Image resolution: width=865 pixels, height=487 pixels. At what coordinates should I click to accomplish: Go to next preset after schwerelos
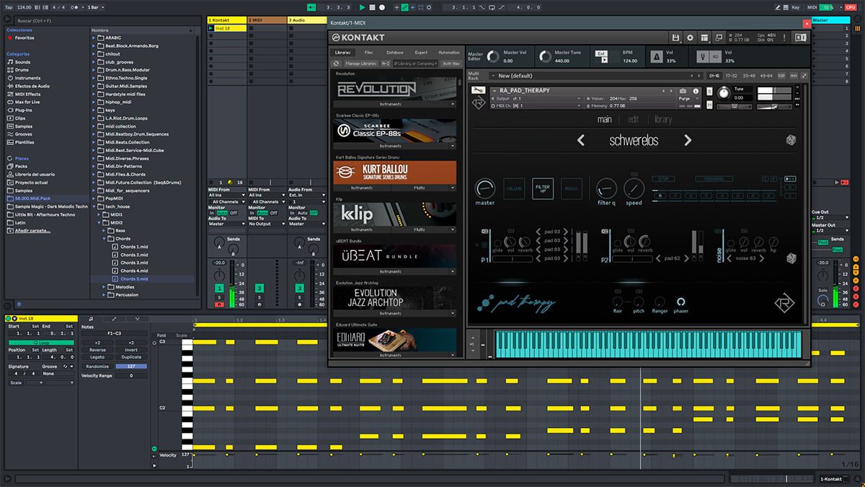tap(688, 140)
